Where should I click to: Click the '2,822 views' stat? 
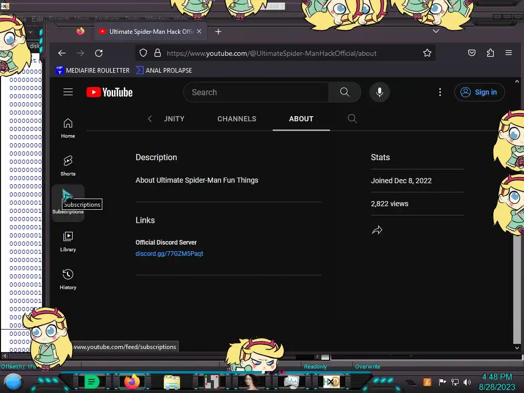tap(389, 204)
